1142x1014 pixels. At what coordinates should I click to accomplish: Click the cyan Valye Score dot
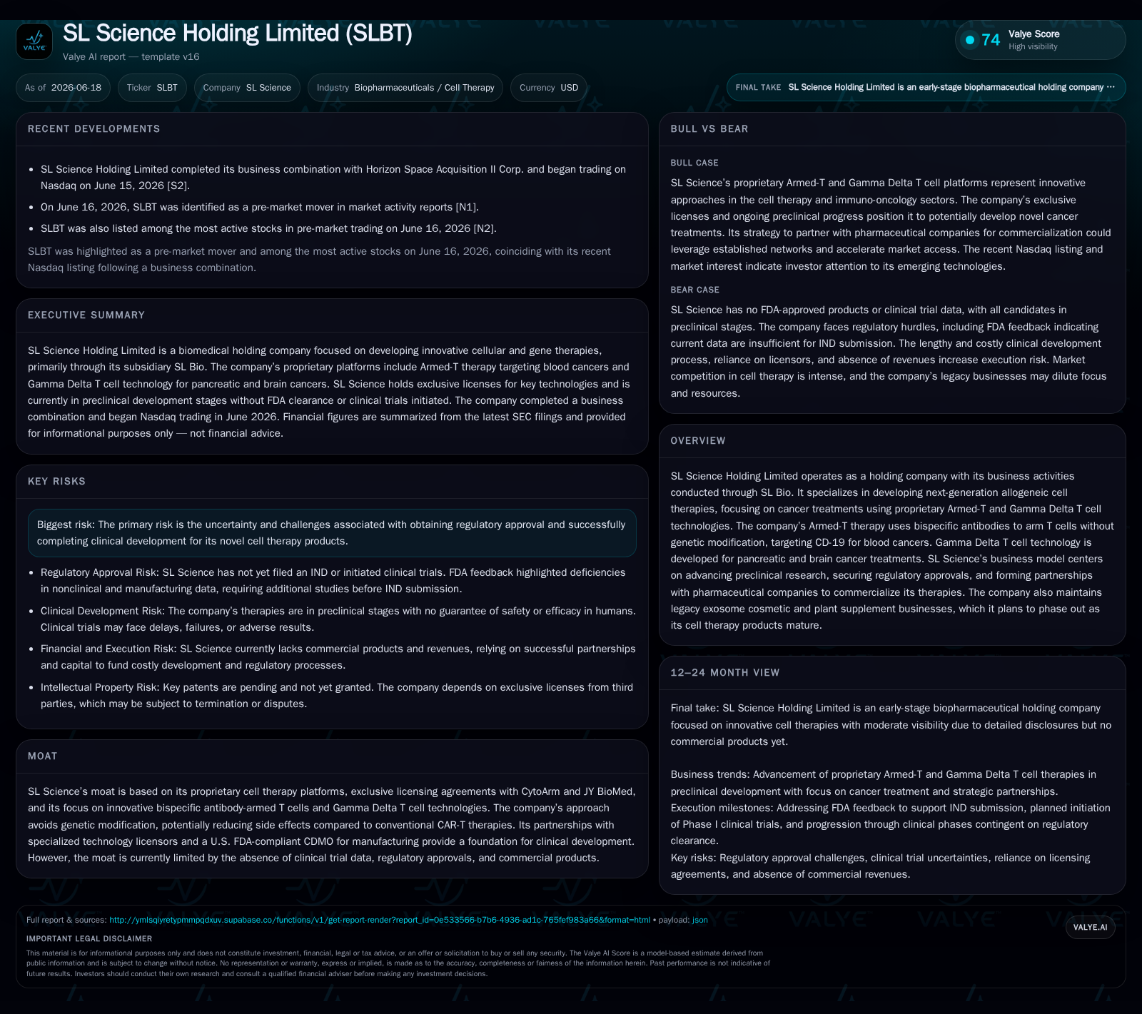[x=970, y=40]
